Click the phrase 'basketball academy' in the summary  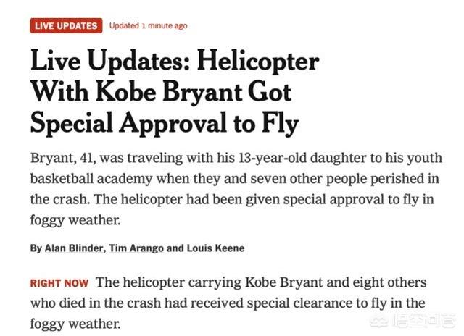(x=91, y=179)
